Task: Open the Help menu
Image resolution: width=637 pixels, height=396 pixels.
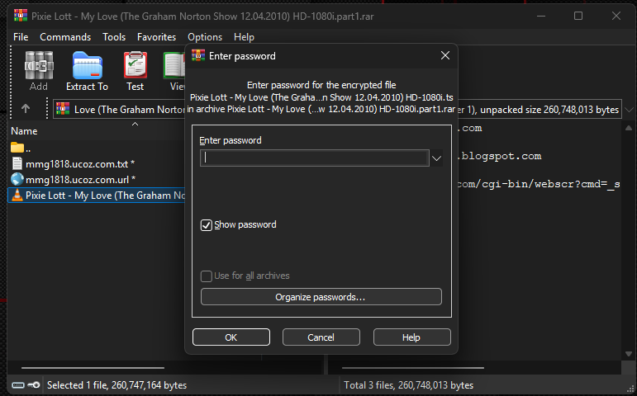Action: pos(244,37)
